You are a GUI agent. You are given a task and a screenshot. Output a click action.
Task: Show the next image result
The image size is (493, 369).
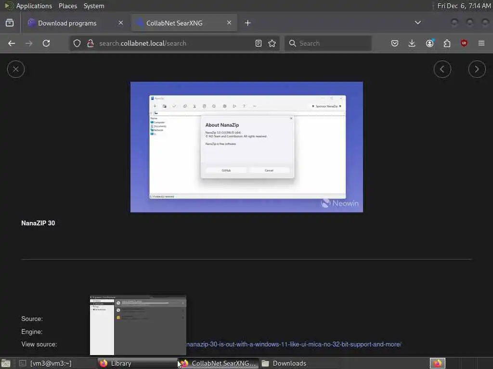(477, 69)
